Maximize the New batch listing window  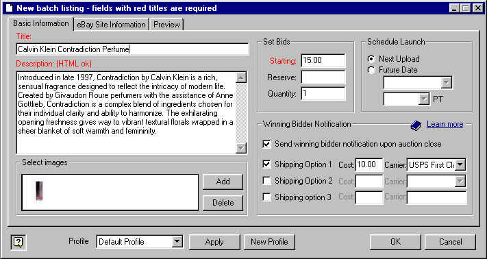[465, 8]
